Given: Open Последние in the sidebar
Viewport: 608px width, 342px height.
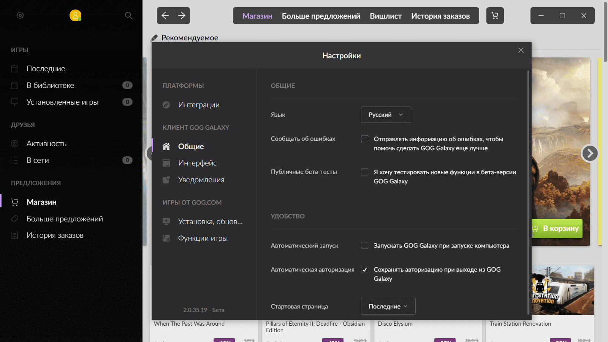Looking at the screenshot, I should 46,69.
